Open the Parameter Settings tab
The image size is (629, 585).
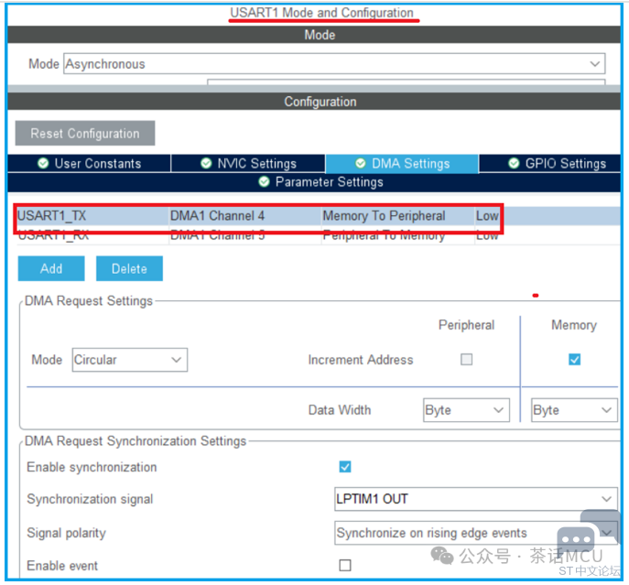pos(314,182)
